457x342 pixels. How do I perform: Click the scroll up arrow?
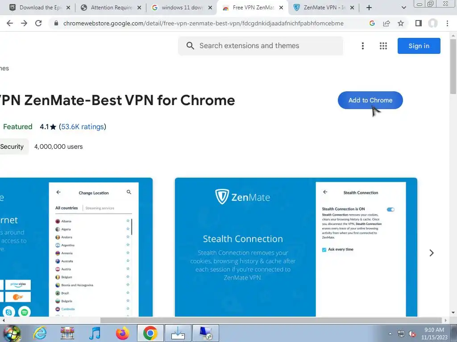[x=453, y=36]
